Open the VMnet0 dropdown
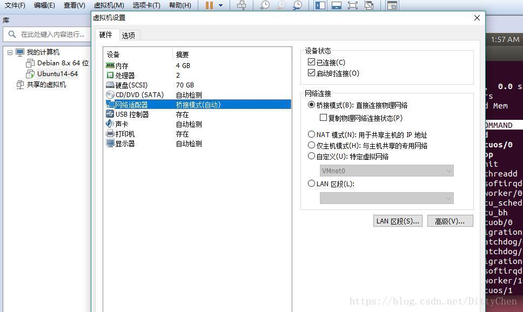Screen dimensions: 523x312 [387, 171]
